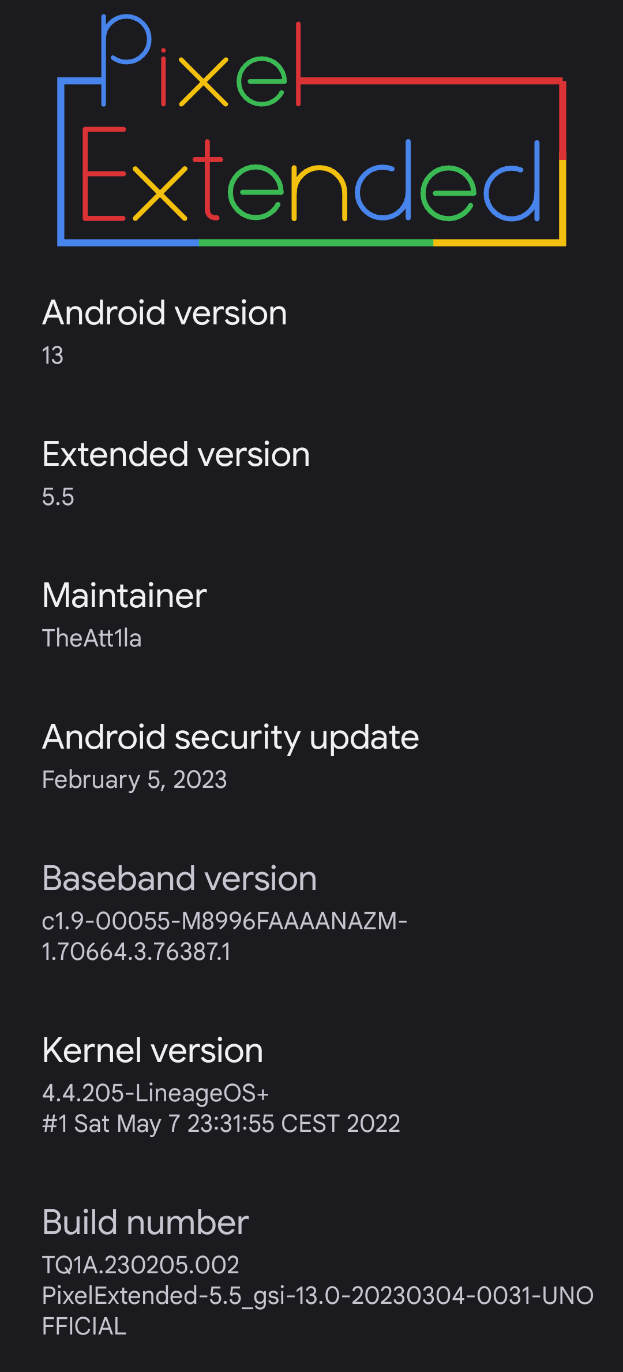Tap kernel string 4.4.205-LineageOS+
This screenshot has height=1372, width=623.
156,1093
